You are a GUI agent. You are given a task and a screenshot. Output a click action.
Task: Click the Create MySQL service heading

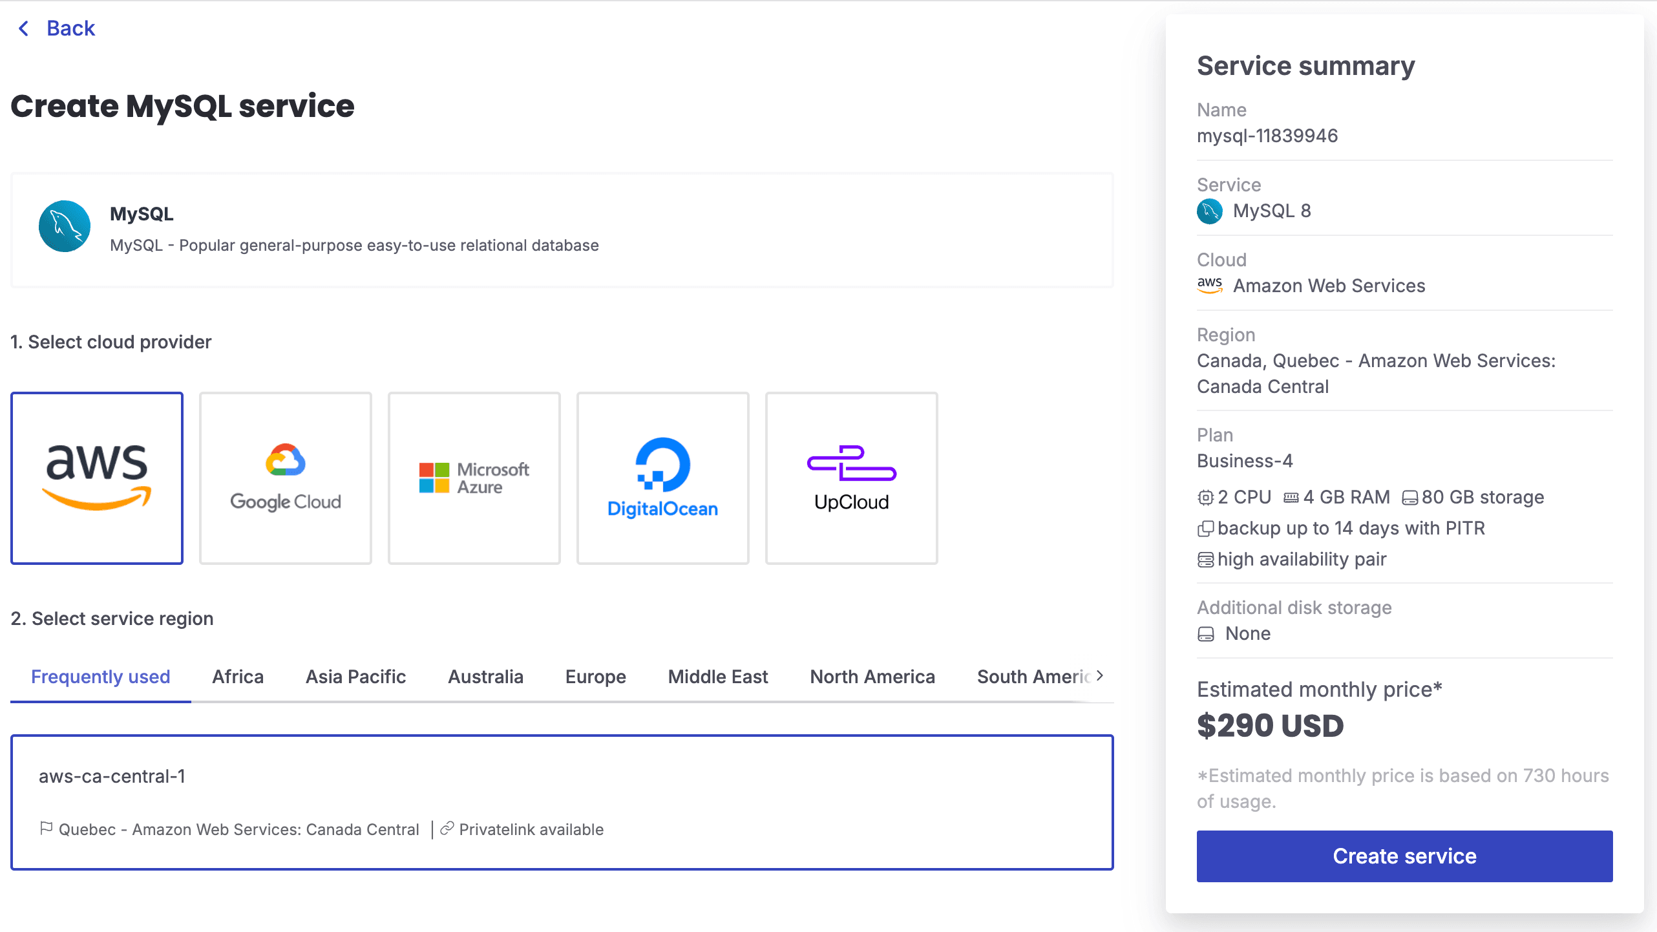tap(183, 106)
